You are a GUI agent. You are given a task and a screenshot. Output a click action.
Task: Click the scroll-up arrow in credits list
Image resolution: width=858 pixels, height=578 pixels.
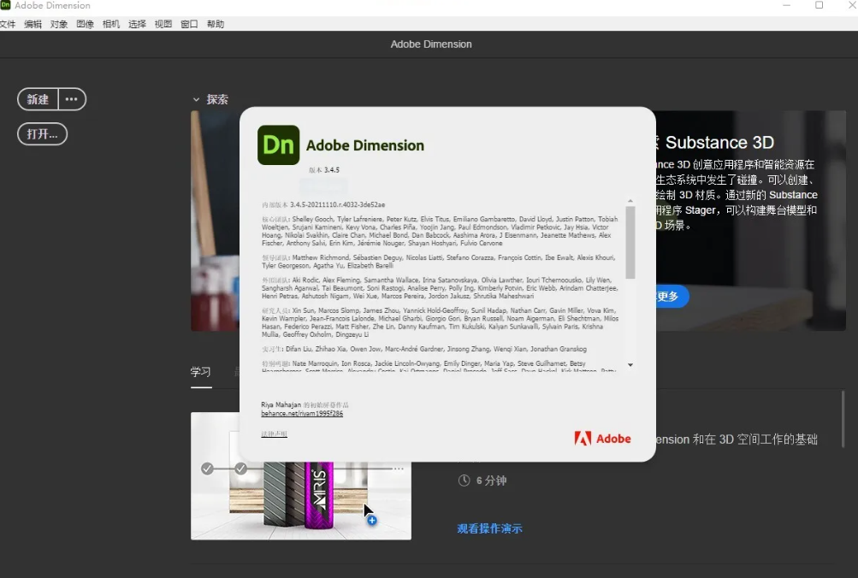point(630,201)
